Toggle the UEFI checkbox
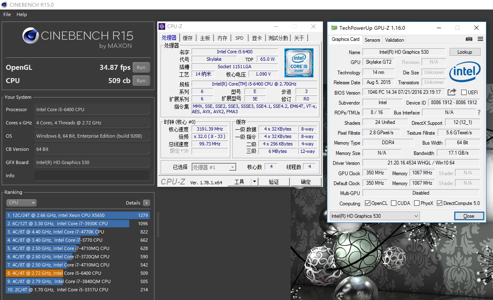Screen dimensions: 493x300 (464, 93)
